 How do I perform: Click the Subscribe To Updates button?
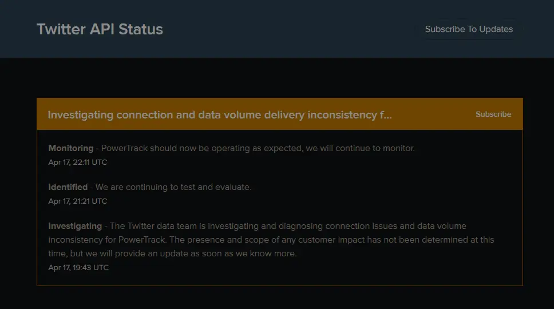[469, 29]
